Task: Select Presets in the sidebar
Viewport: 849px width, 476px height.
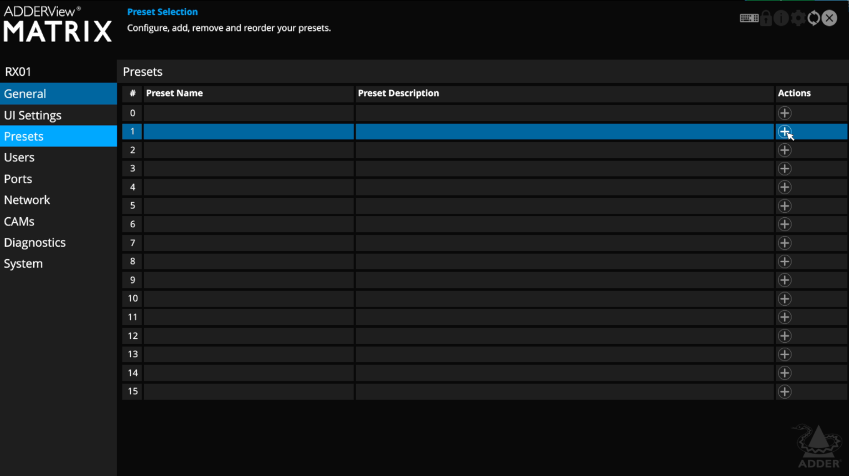Action: [x=58, y=136]
